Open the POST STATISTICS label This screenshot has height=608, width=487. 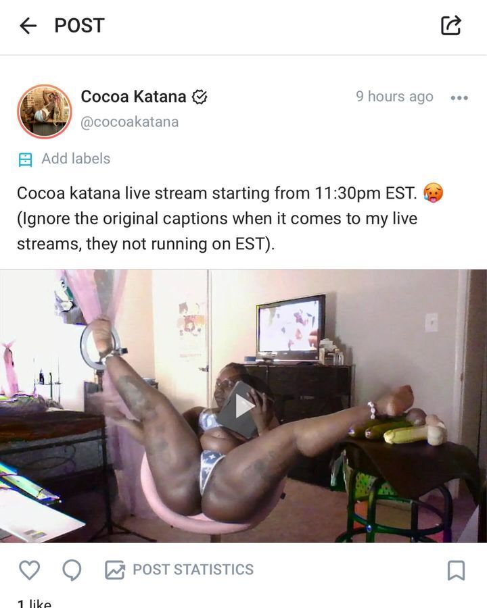tap(193, 569)
